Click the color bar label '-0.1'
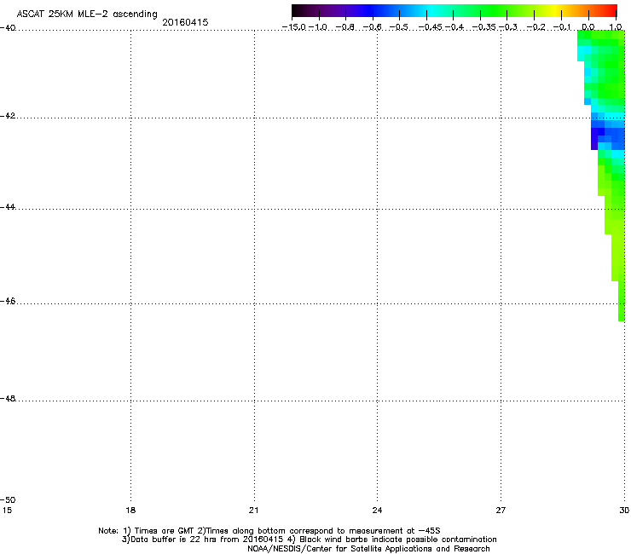Screen dimensions: 631x554 562,27
